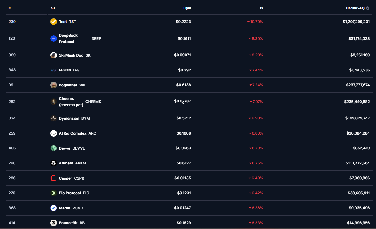Screen dimensions: 376x229
Task: Open the AI Rig Complex link
Action: coord(73,133)
